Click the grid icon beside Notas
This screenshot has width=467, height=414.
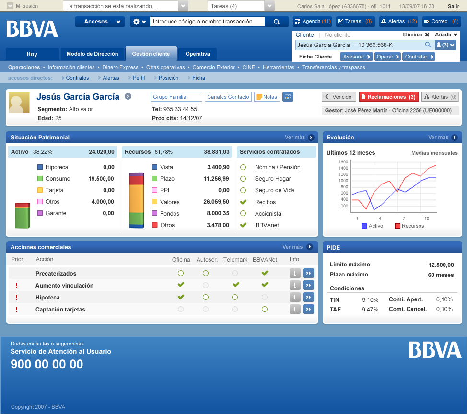tap(288, 97)
